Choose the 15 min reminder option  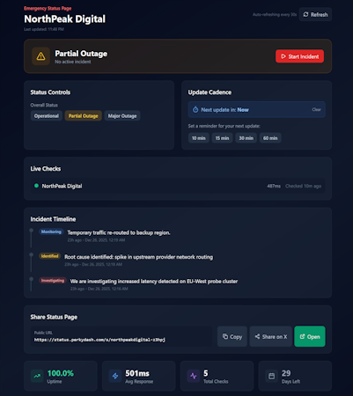tap(222, 138)
